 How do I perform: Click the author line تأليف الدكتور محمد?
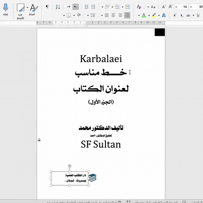click(101, 128)
